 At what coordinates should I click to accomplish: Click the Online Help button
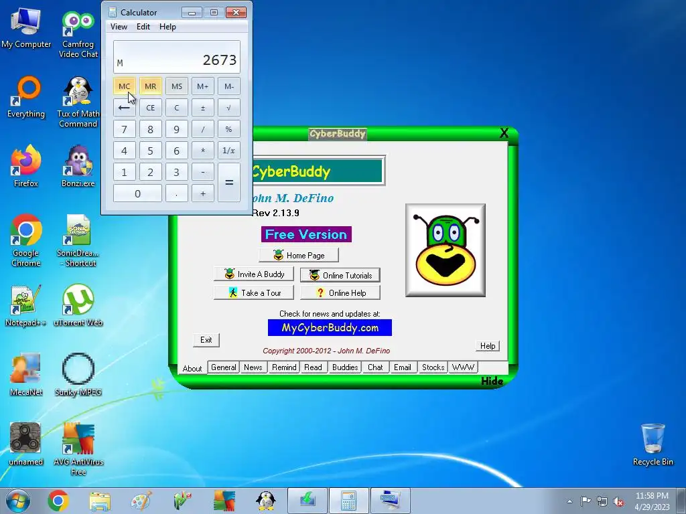[340, 292]
